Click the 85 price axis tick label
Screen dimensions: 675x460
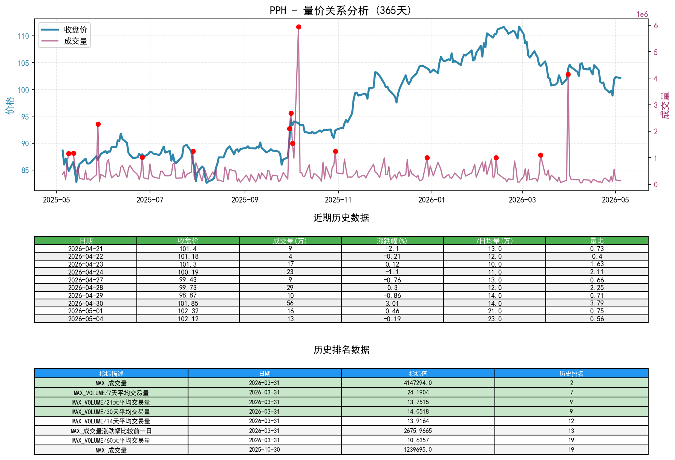[x=25, y=170]
